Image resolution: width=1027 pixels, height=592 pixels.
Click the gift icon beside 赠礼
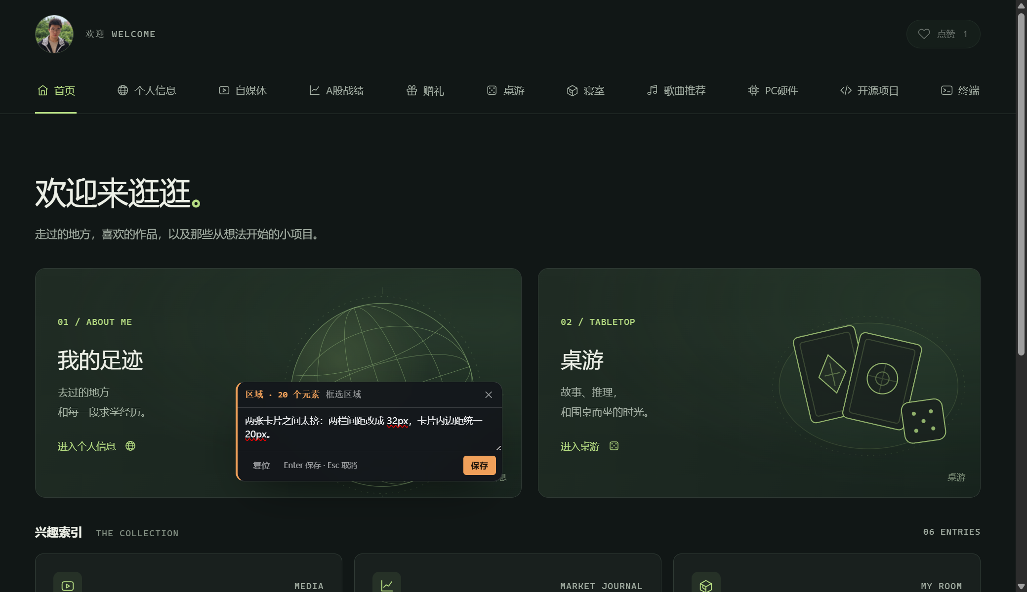point(411,90)
